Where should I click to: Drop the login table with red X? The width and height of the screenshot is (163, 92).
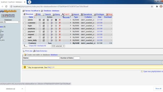[60, 26]
